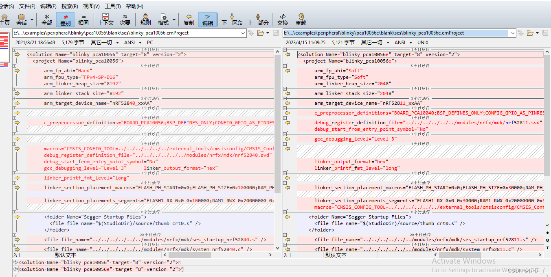
Task: Toggle the 差别 differences-only filter
Action: click(65, 19)
